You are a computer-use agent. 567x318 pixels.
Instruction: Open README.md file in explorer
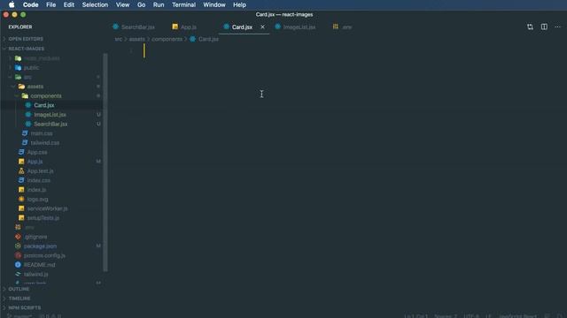coord(39,265)
